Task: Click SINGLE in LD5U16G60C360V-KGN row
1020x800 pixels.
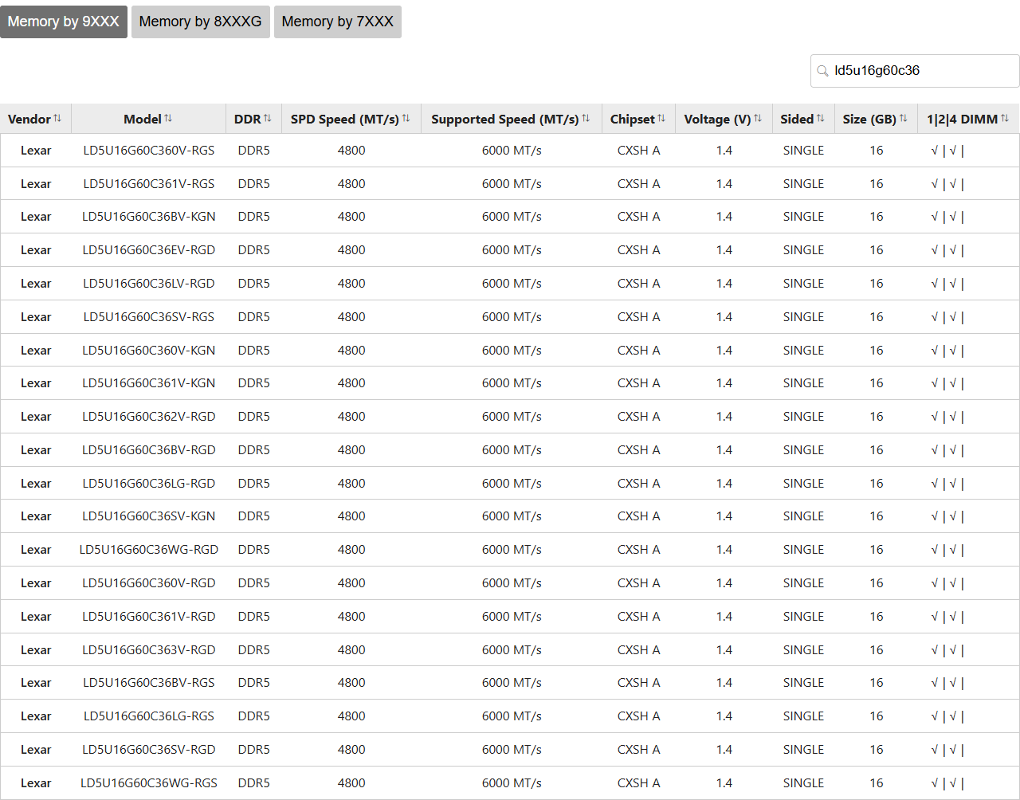Action: point(803,351)
